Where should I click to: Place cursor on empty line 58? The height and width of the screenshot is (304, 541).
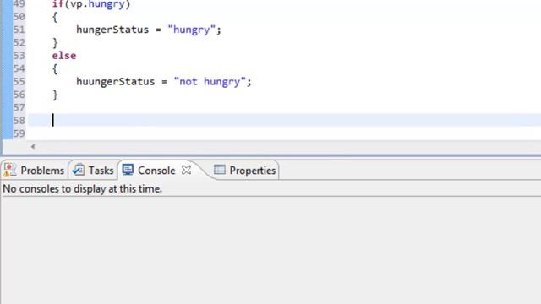coord(284,120)
